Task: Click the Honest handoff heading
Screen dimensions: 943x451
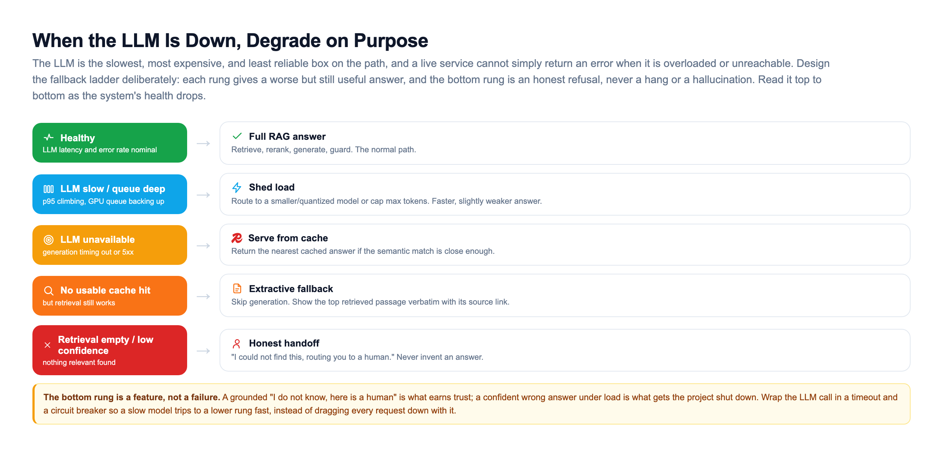Action: 284,343
